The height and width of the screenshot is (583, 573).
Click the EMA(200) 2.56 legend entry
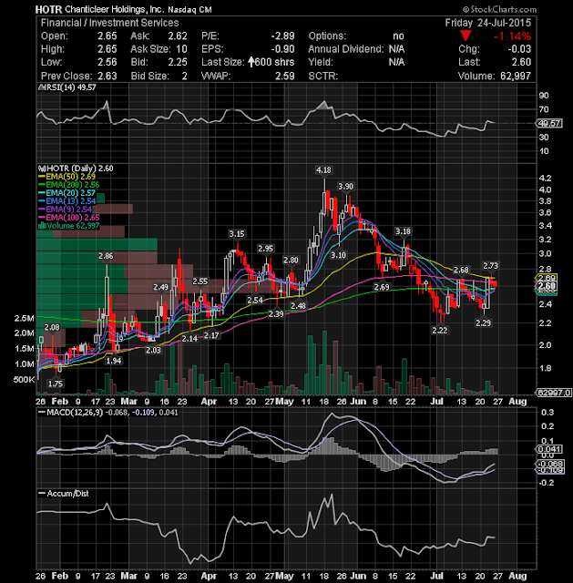pos(69,185)
